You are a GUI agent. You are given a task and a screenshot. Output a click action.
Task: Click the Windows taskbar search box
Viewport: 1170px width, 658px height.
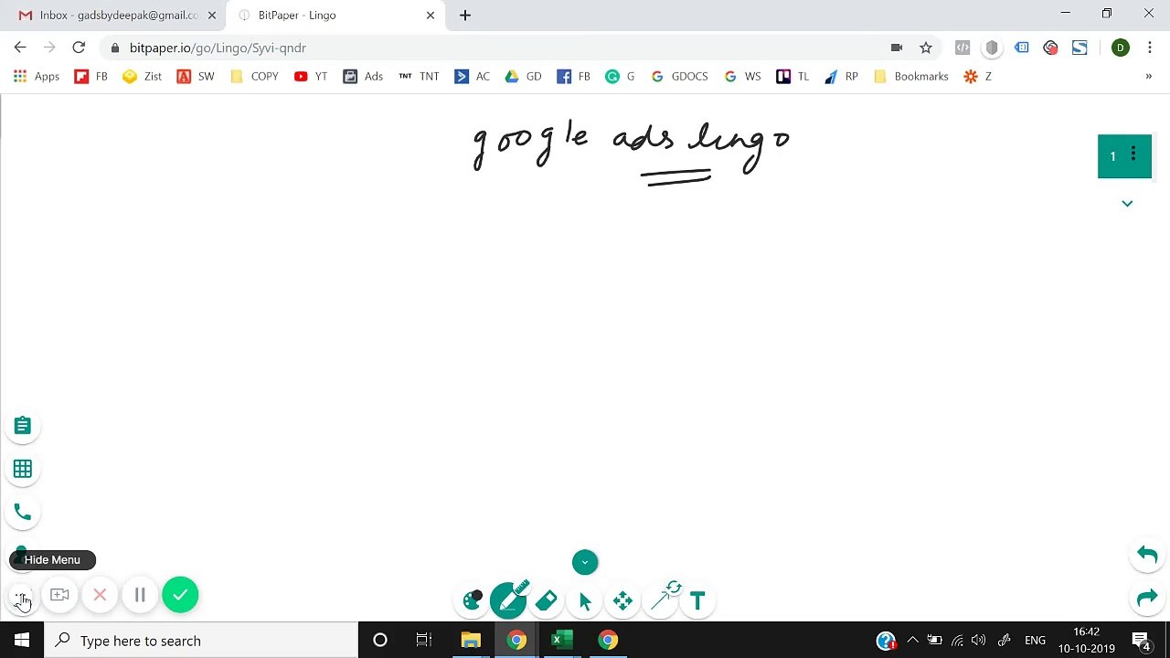(201, 641)
